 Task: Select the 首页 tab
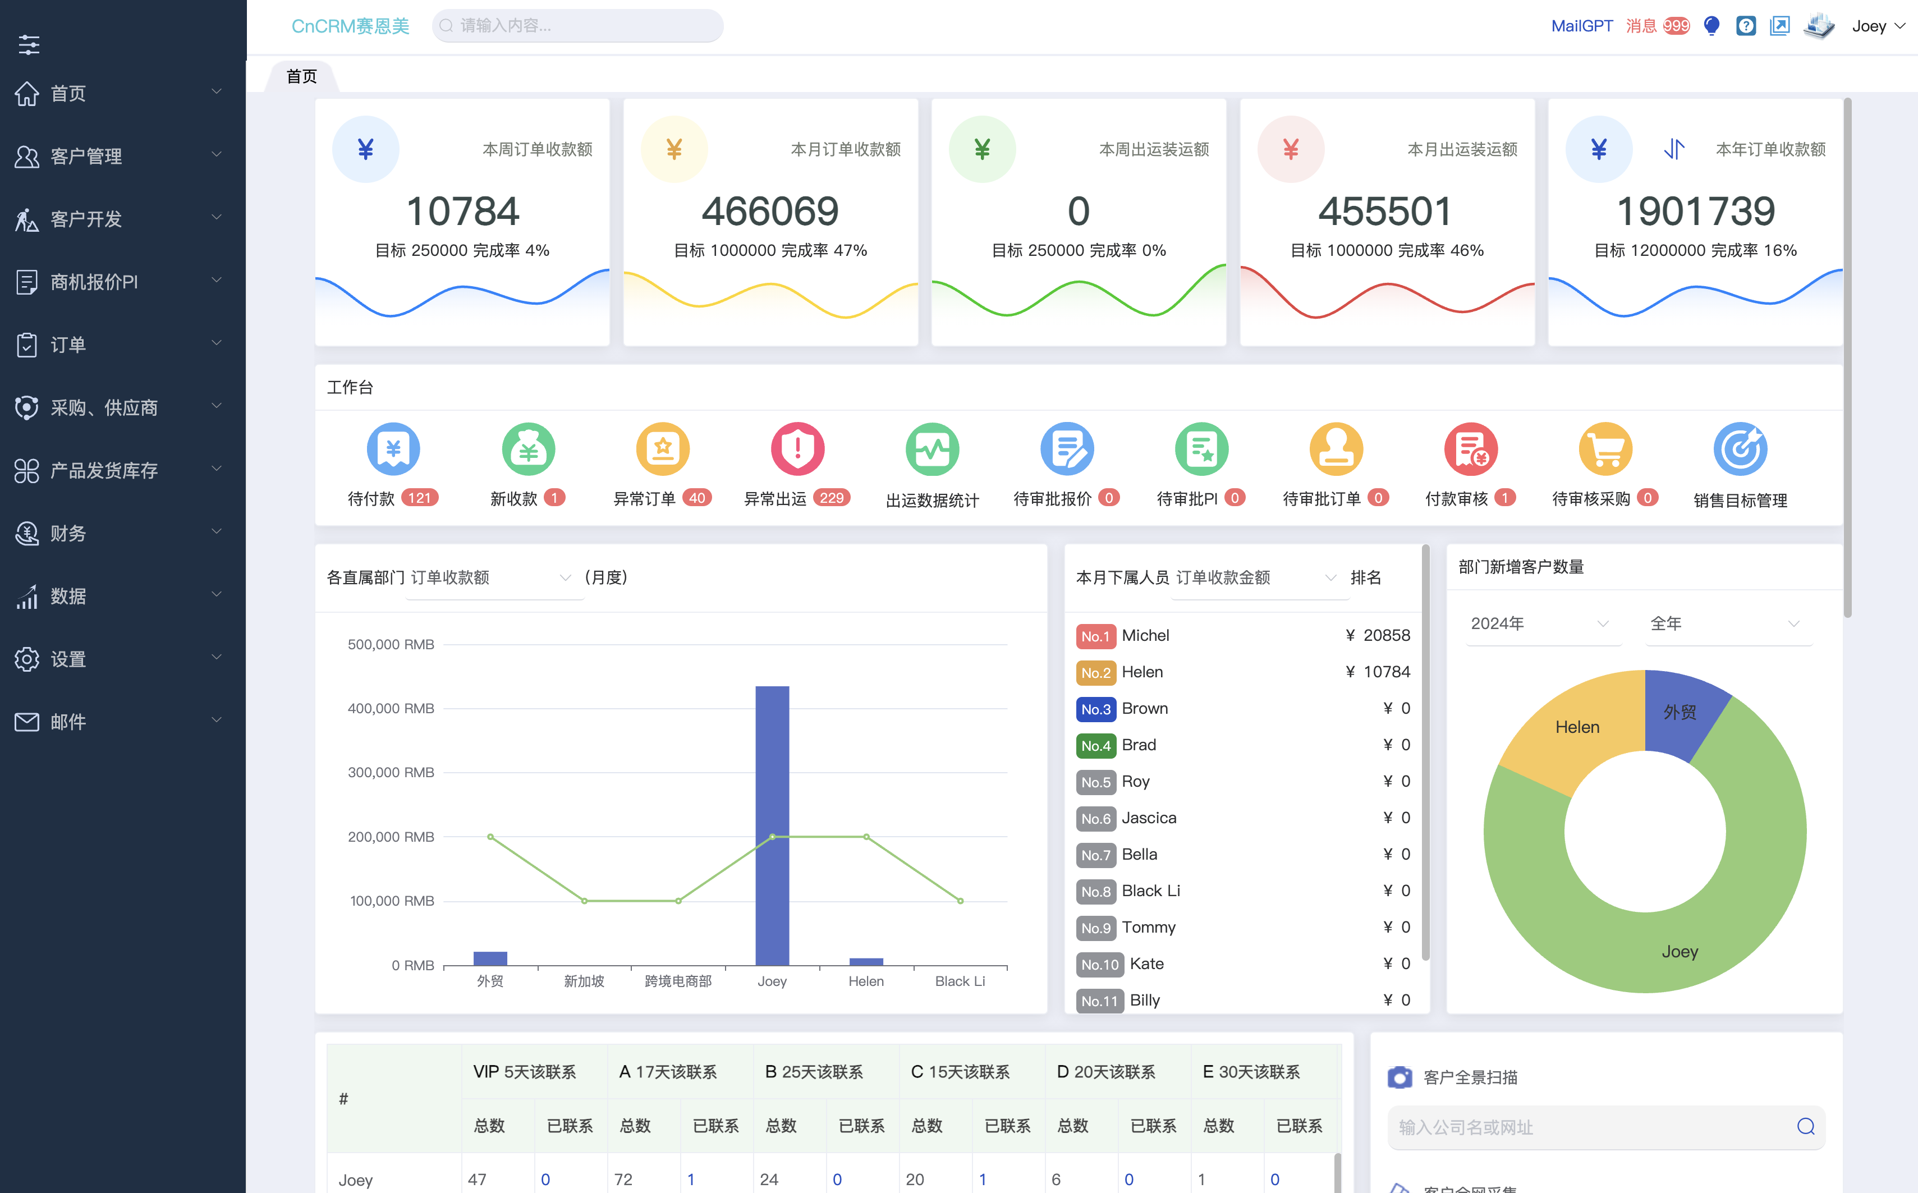(x=301, y=76)
